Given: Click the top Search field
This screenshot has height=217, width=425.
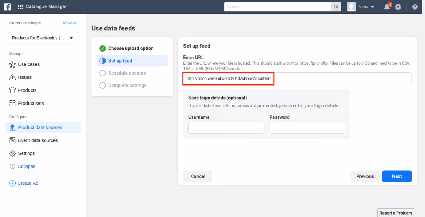Looking at the screenshot, I should coord(278,7).
